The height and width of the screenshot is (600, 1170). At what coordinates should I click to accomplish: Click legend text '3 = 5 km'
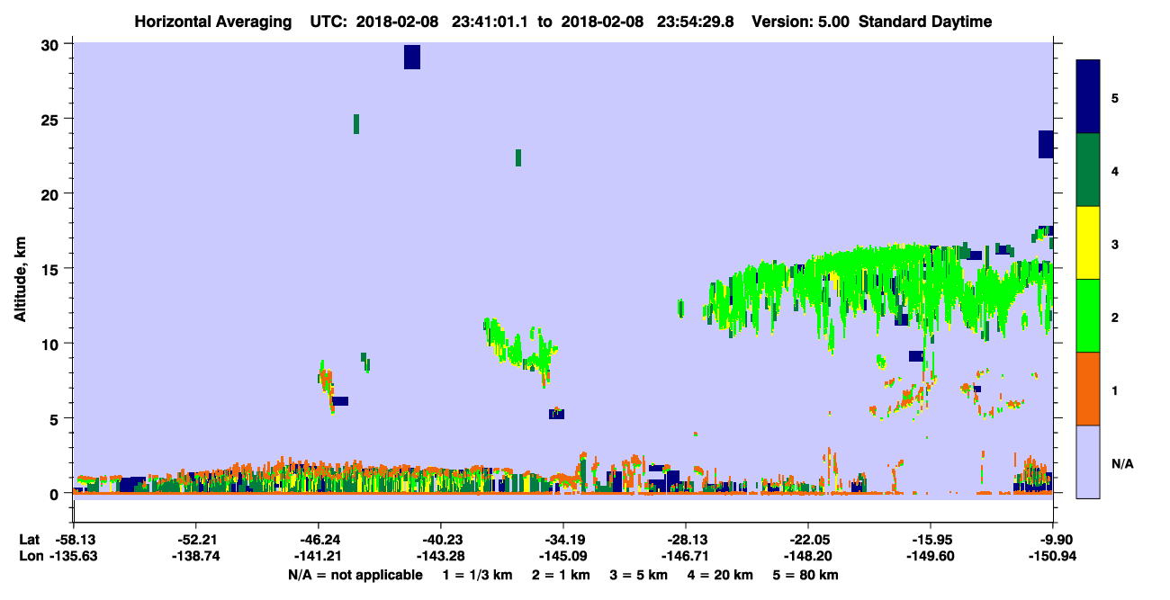pyautogui.click(x=640, y=575)
